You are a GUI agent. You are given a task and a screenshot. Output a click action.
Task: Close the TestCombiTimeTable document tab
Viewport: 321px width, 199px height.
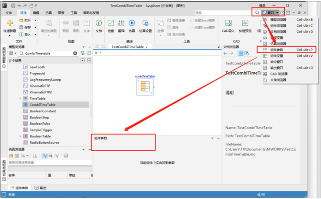coord(147,47)
